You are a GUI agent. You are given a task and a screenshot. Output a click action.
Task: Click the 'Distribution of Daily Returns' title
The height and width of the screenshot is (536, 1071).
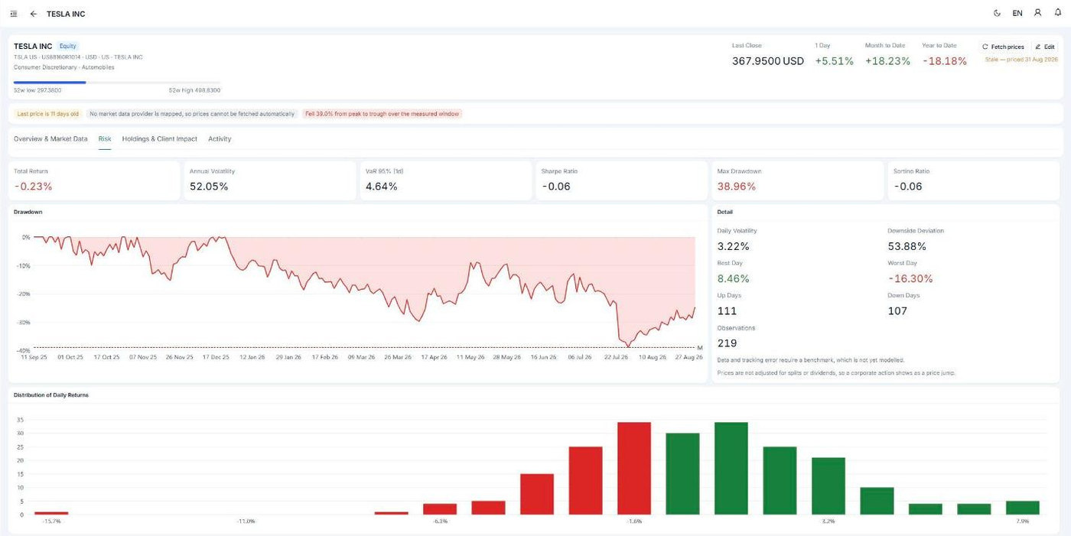coord(50,395)
